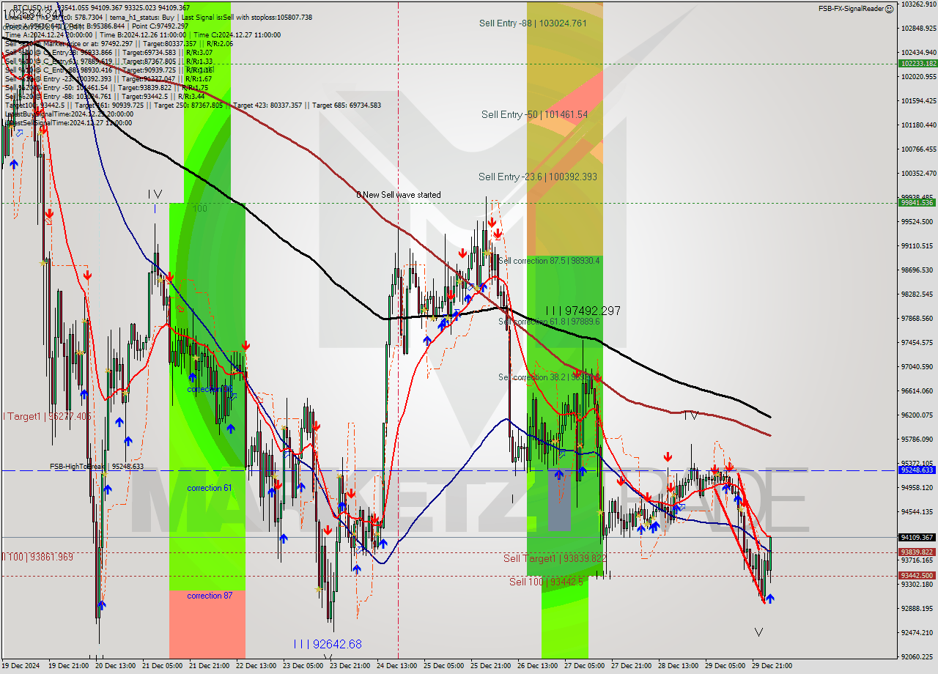Viewport: 938px width, 674px height.
Task: Click the 92060.225 price scale value
Action: [x=917, y=656]
